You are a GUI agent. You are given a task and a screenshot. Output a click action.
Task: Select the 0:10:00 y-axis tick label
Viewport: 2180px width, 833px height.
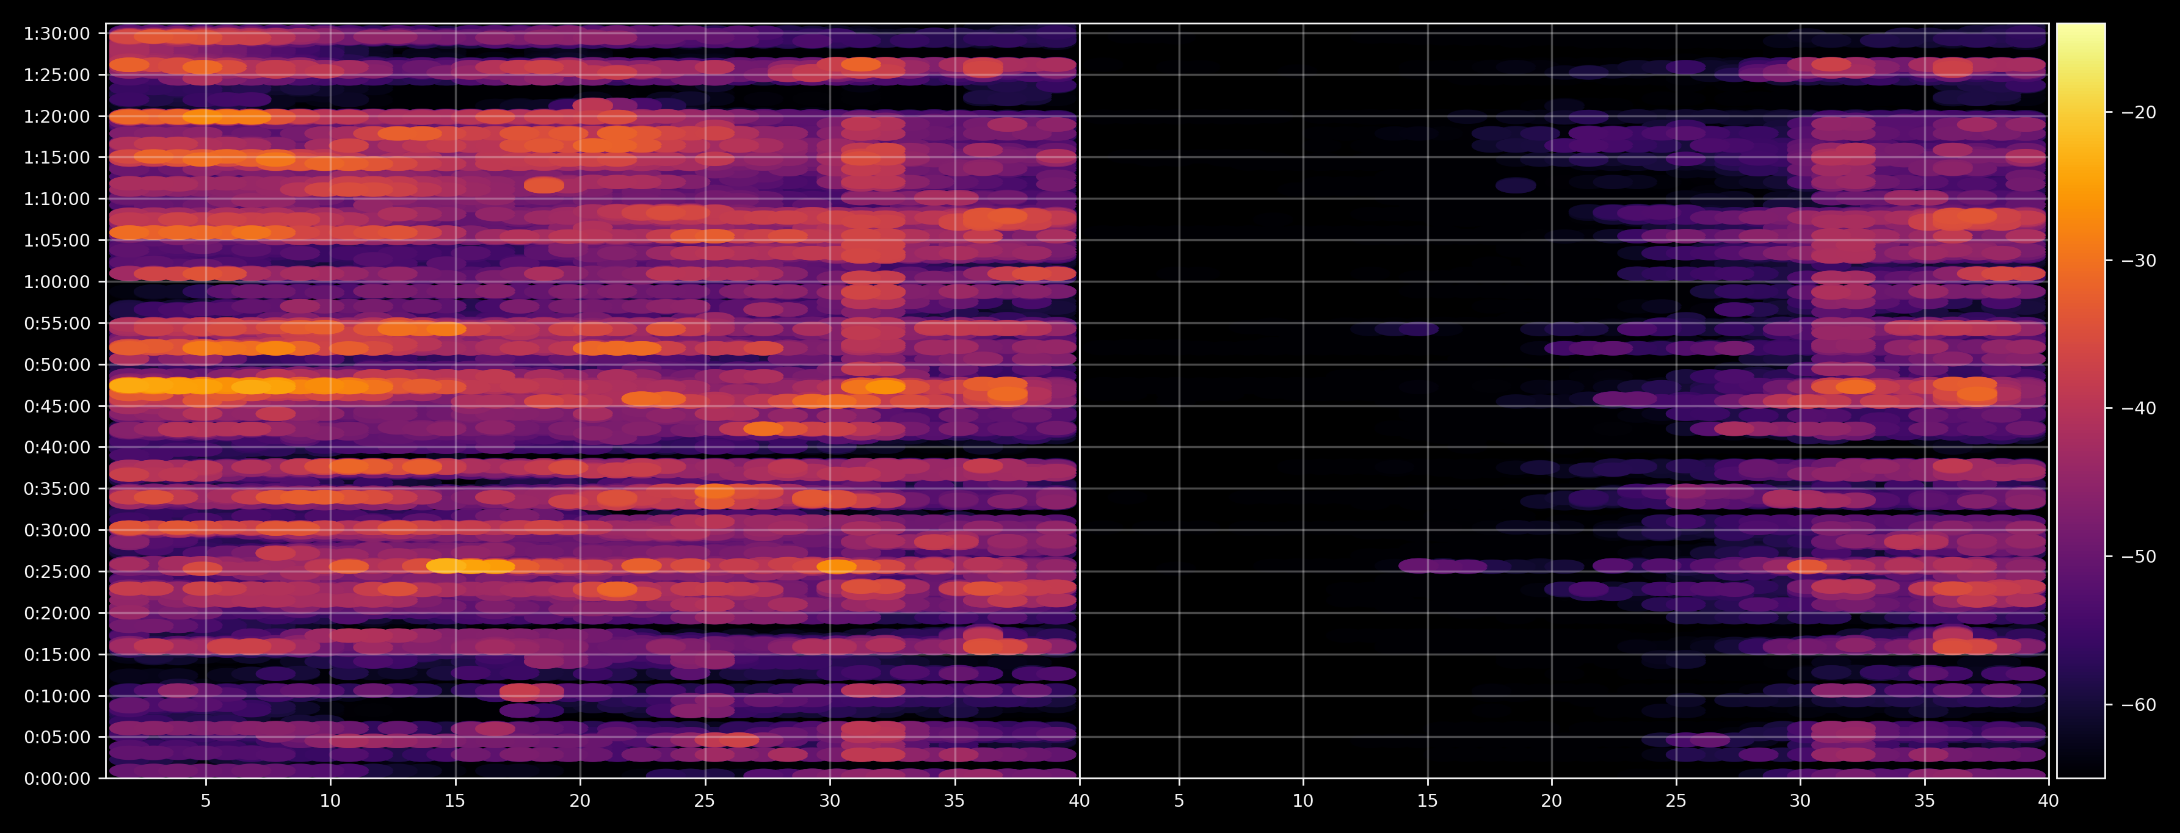tap(57, 696)
